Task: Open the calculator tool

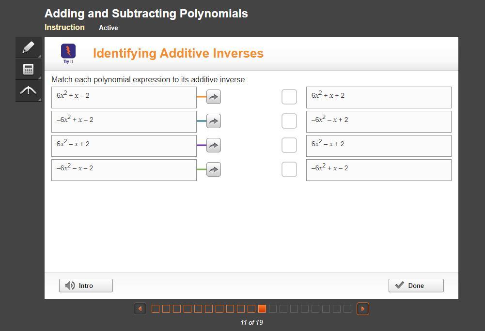Action: click(28, 69)
